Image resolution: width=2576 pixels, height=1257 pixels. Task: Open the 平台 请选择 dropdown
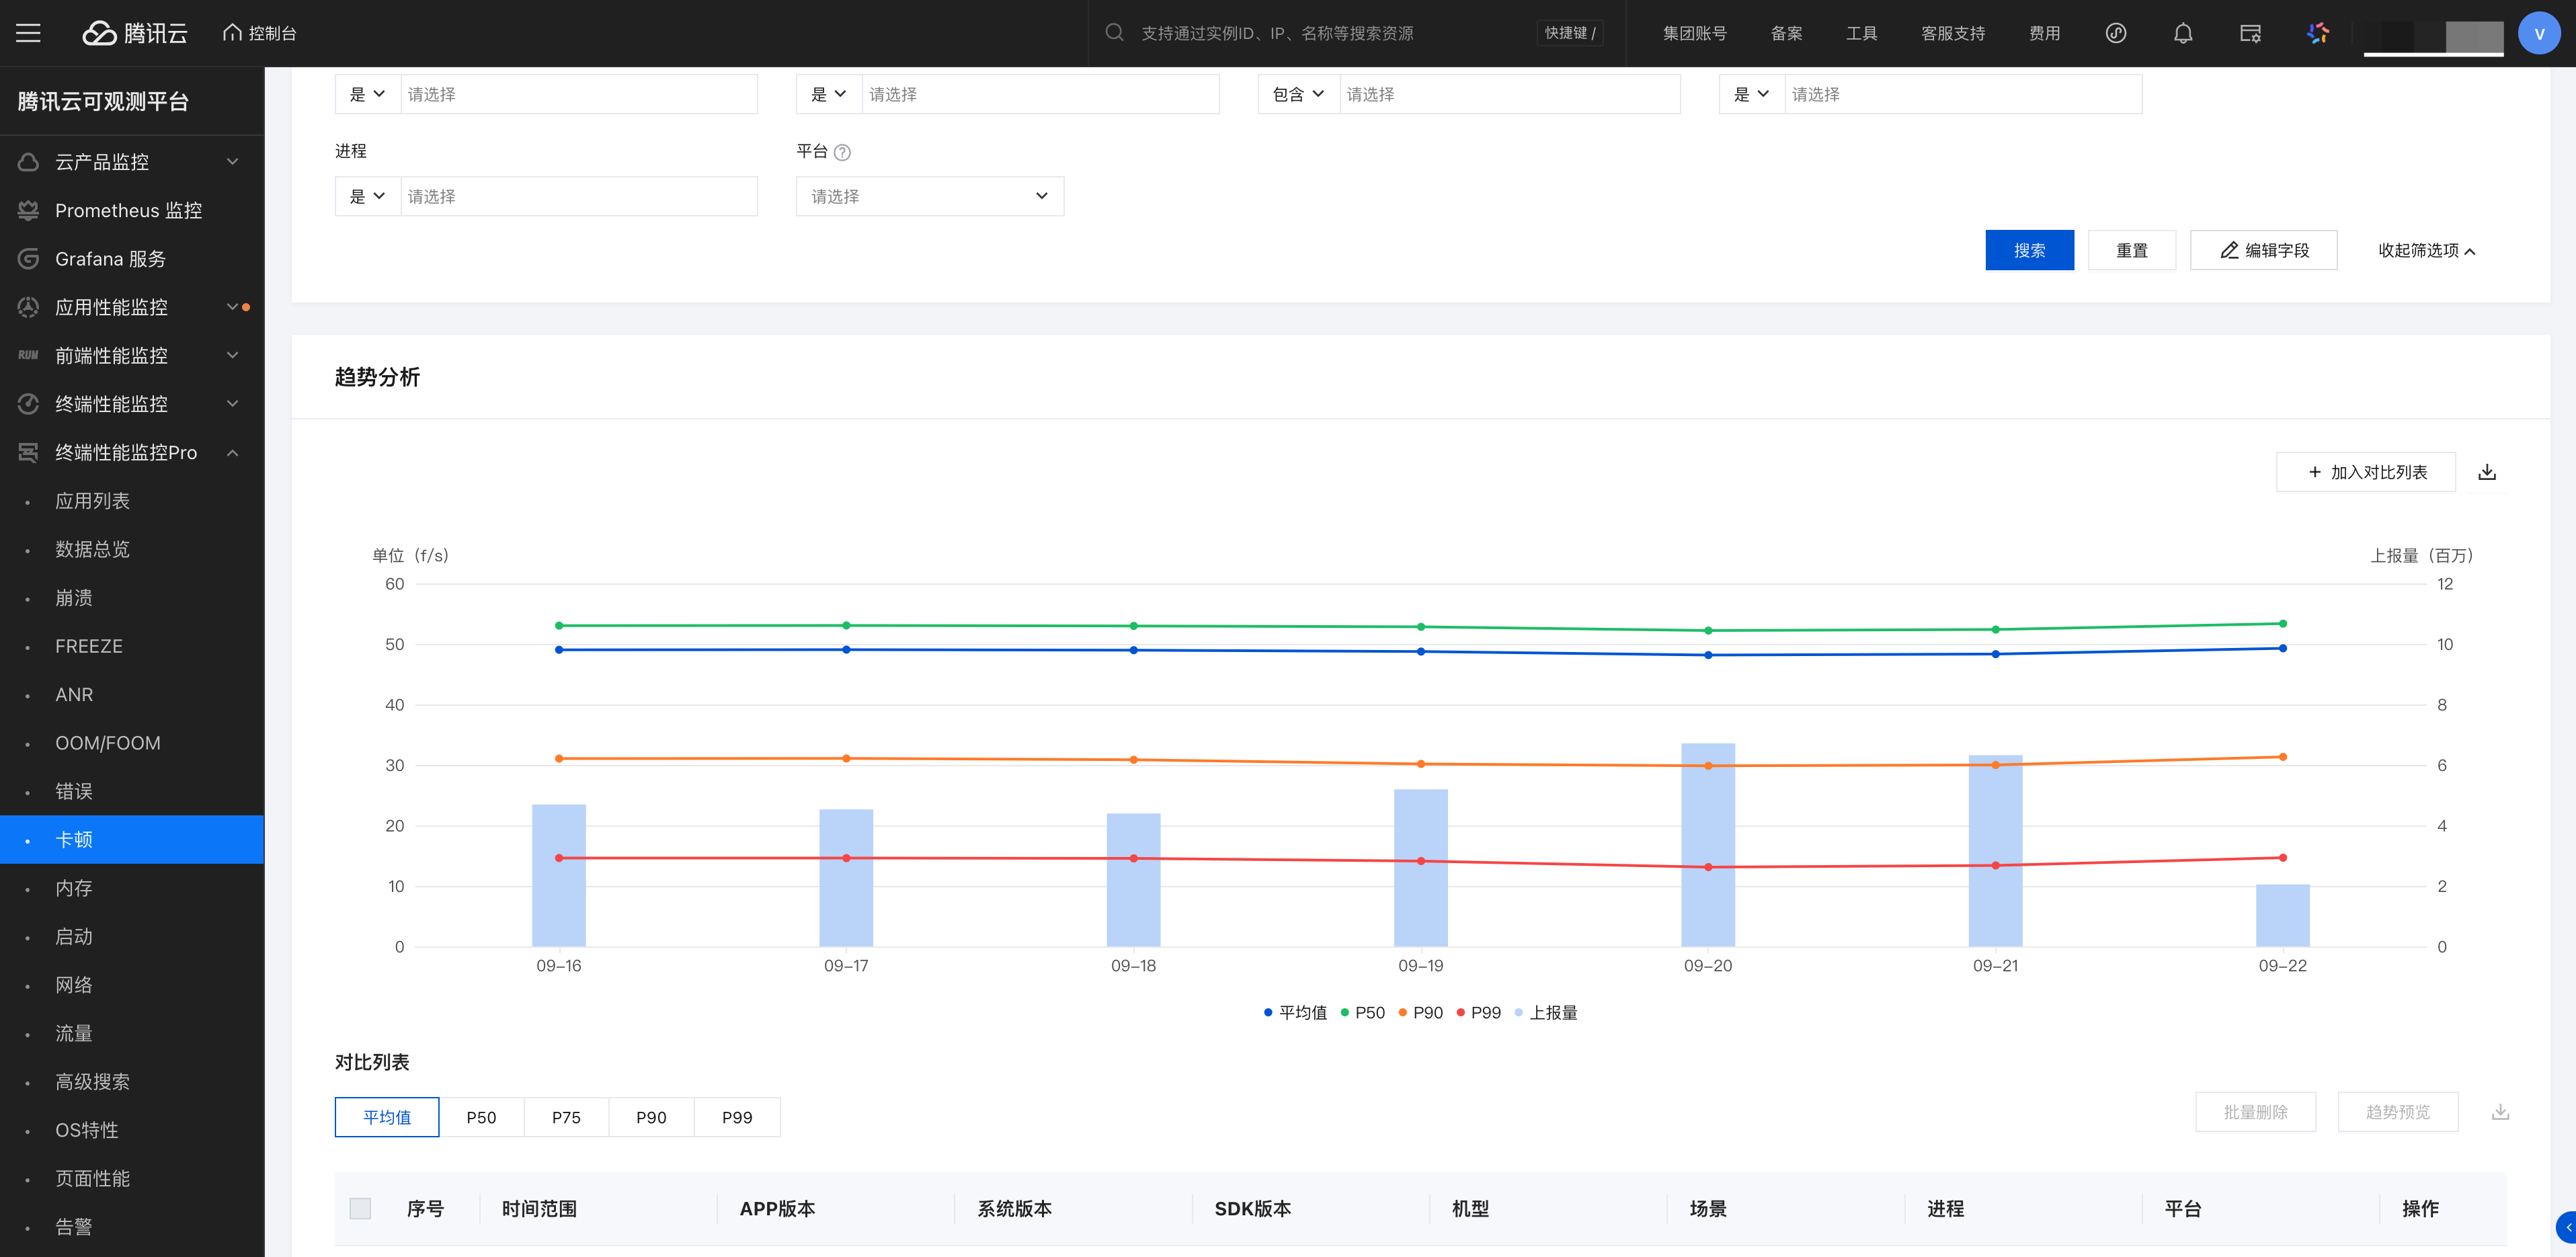point(929,196)
